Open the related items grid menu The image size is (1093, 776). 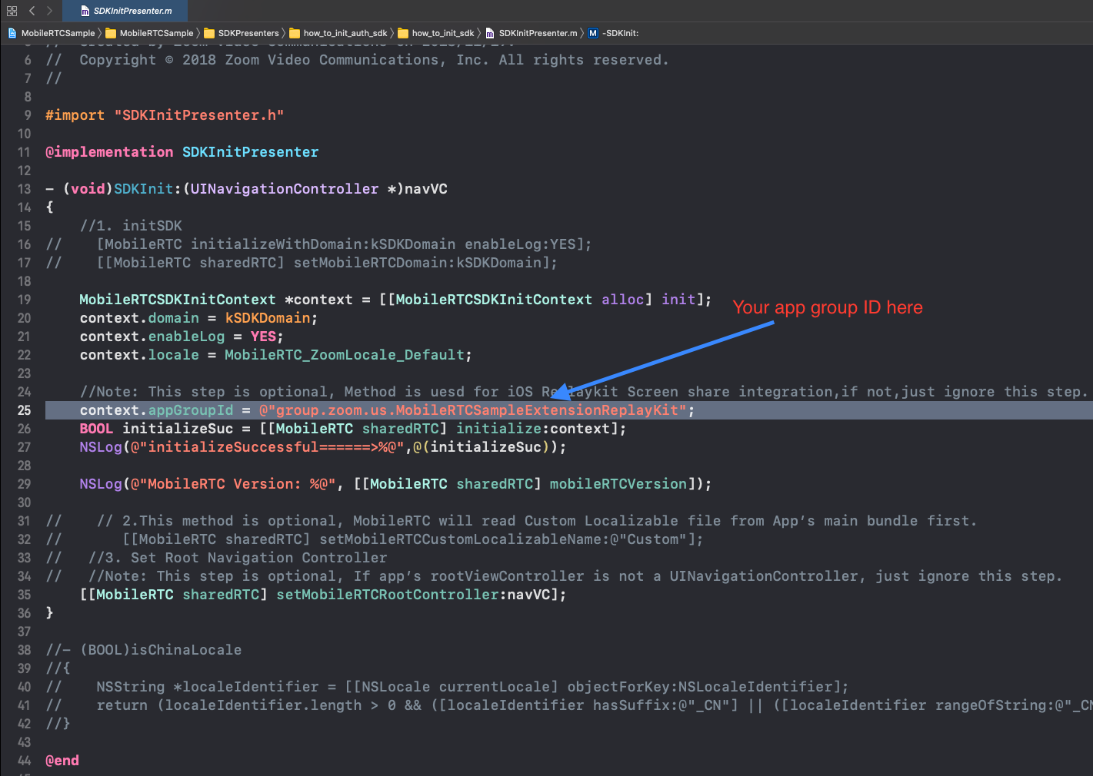tap(12, 11)
